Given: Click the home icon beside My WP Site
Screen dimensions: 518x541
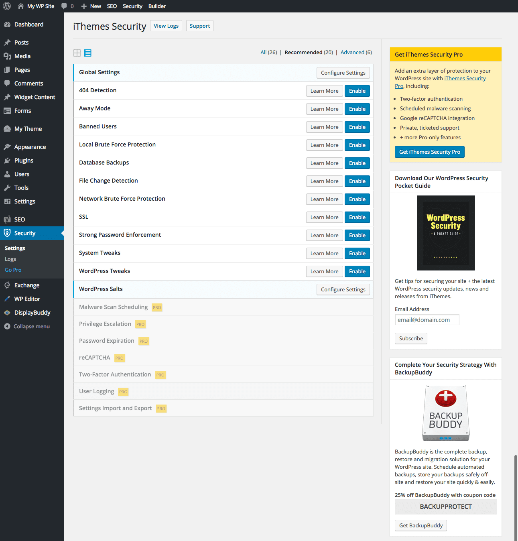Looking at the screenshot, I should [21, 6].
